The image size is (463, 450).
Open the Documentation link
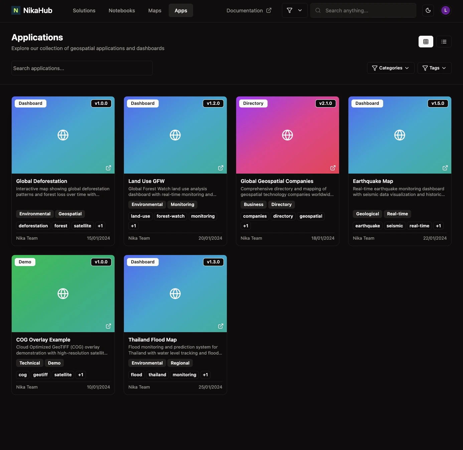tap(249, 10)
